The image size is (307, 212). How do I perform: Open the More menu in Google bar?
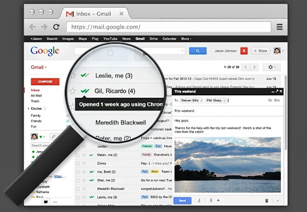tap(186, 39)
